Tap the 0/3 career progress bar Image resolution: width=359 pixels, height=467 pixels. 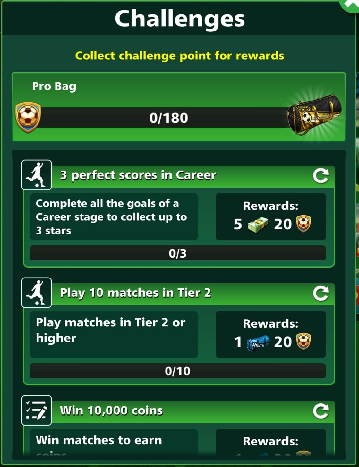tap(178, 253)
